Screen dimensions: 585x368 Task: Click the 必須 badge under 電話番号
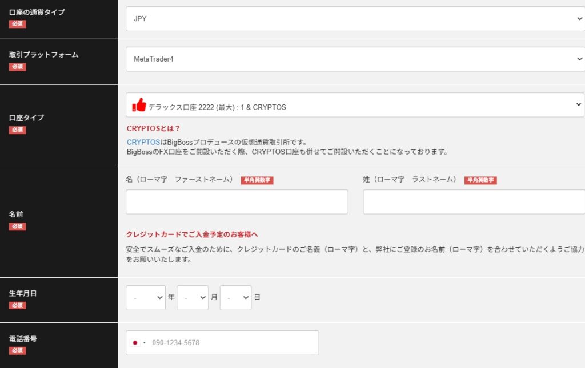pos(17,350)
